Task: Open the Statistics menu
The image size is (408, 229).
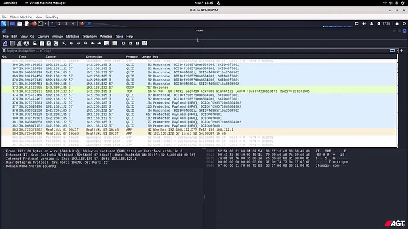Action: point(72,37)
